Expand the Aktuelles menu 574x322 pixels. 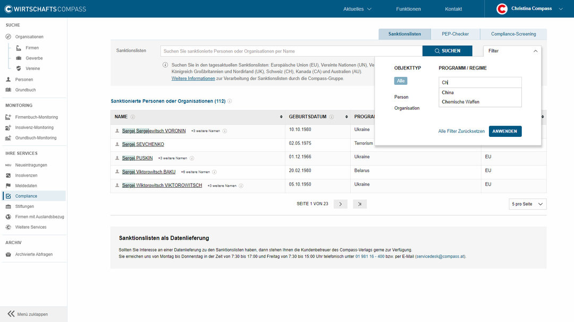(x=357, y=9)
